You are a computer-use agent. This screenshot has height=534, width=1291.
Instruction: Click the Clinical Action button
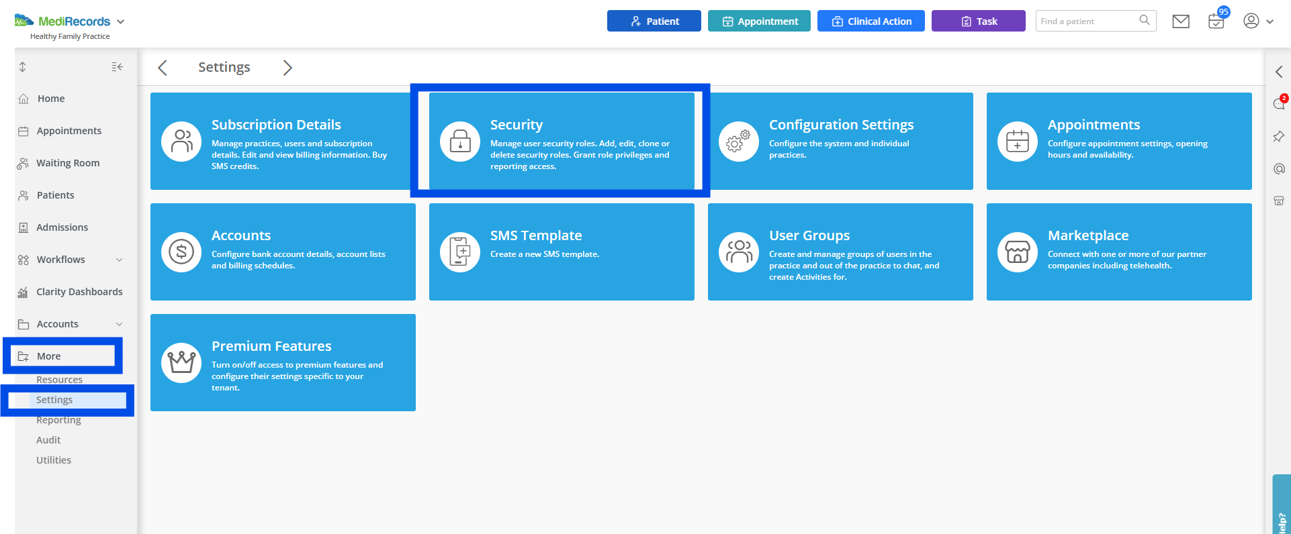coord(871,21)
